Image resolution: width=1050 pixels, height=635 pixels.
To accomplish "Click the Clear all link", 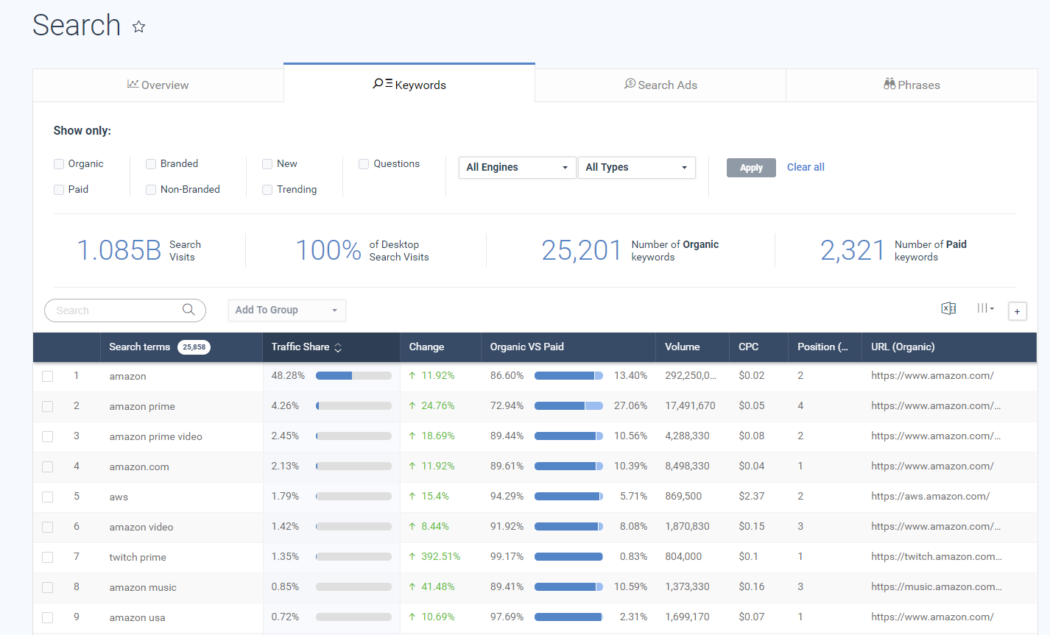I will coord(806,167).
